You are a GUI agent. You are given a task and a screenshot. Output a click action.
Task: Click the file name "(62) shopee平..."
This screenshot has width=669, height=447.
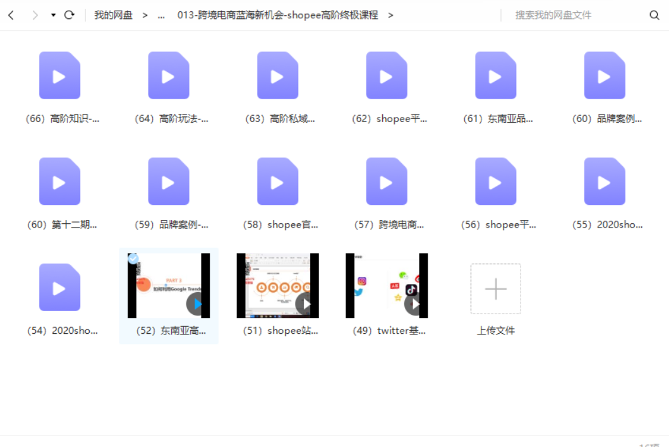(389, 119)
